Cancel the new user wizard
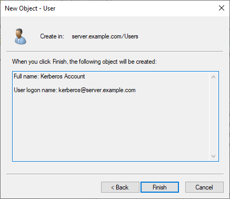This screenshot has width=230, height=199. pos(204,187)
